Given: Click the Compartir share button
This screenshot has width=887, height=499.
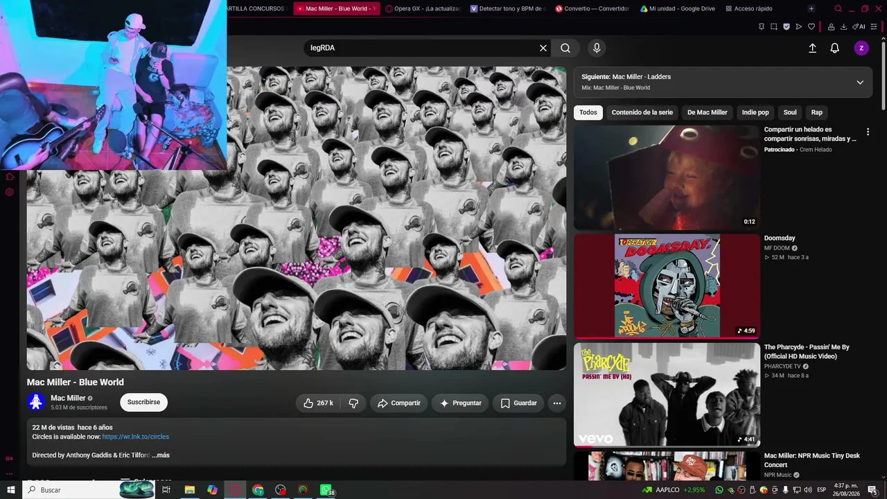Looking at the screenshot, I should tap(399, 403).
